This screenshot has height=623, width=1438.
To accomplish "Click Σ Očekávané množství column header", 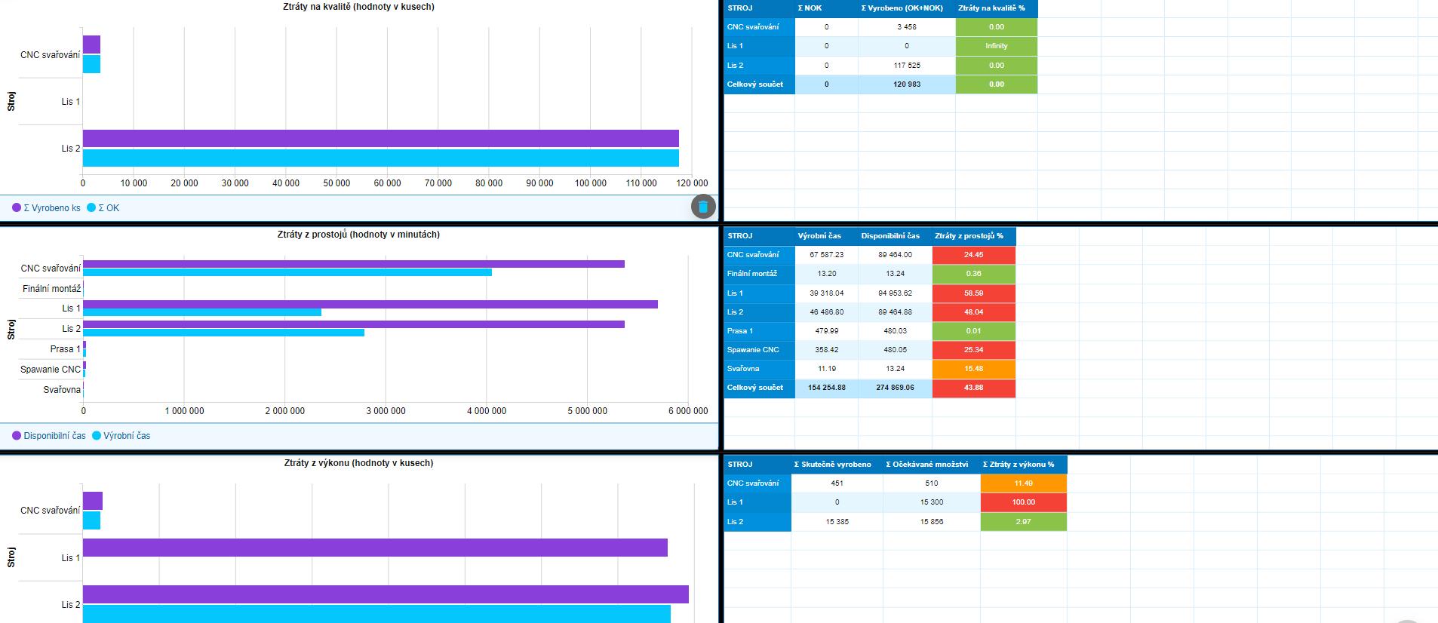I will point(932,465).
